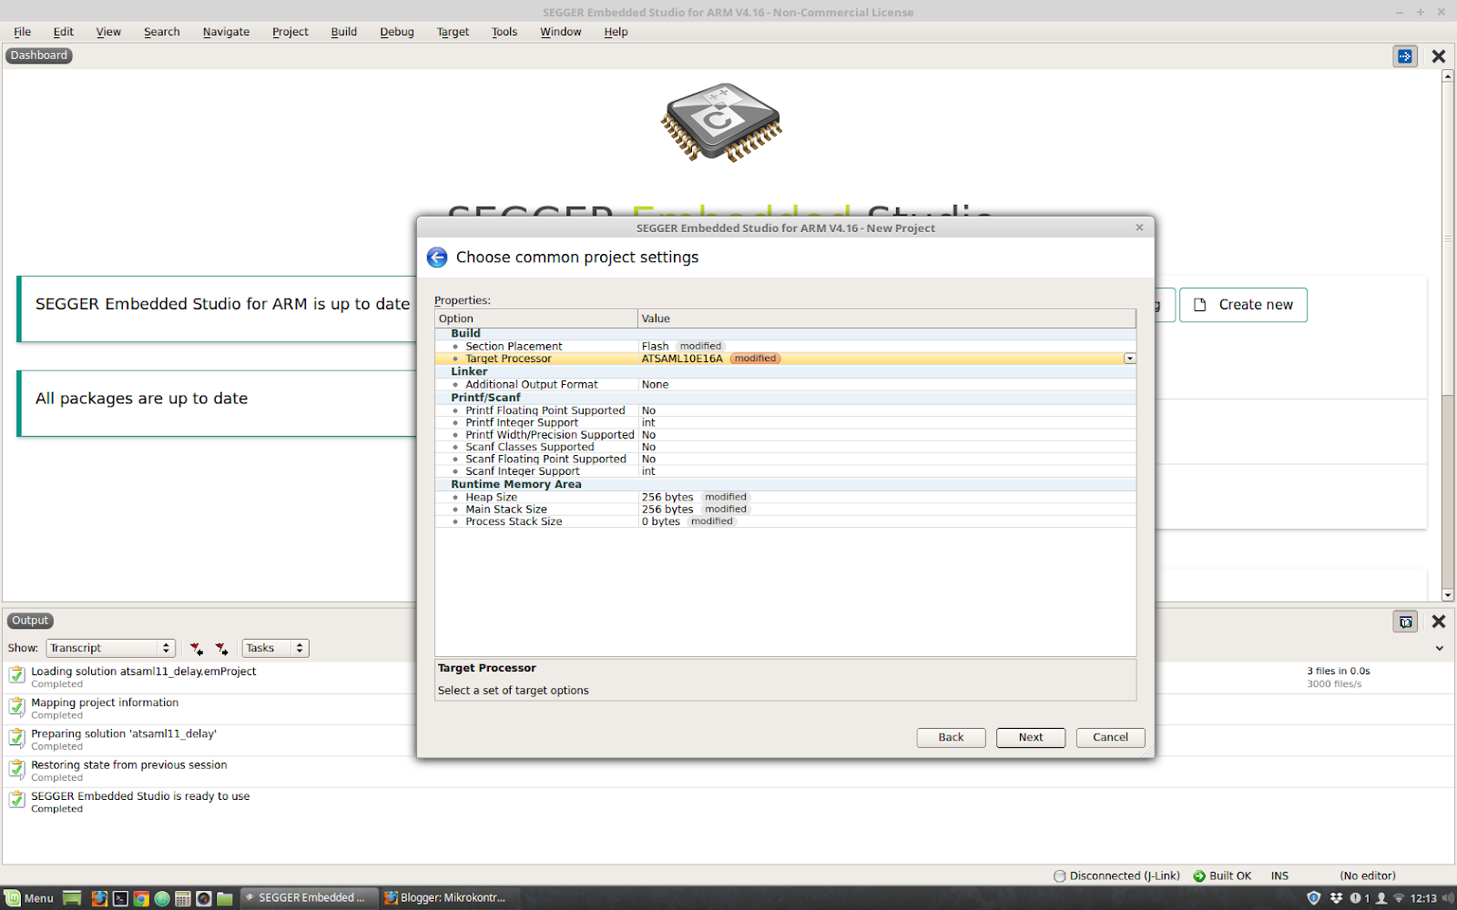Screen dimensions: 1457x910
Task: Click the first red arrow icon beside Transcript
Action: pos(197,649)
